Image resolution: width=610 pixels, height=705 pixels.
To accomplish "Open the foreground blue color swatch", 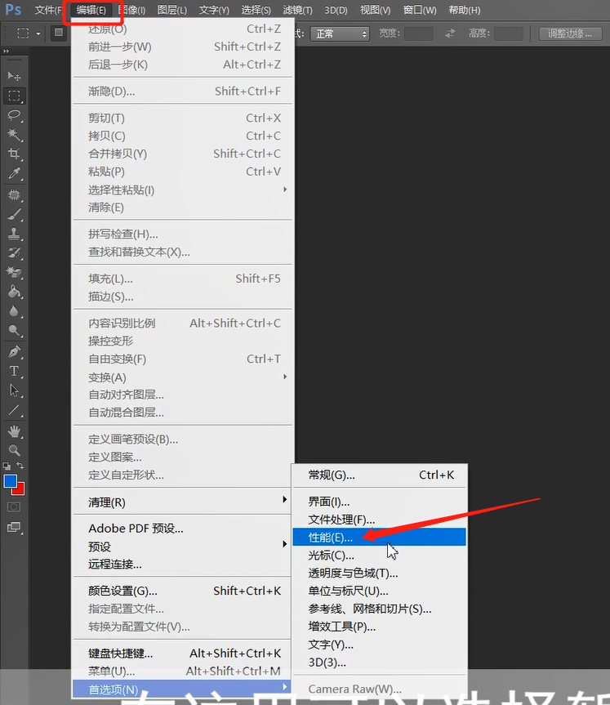I will (x=11, y=481).
